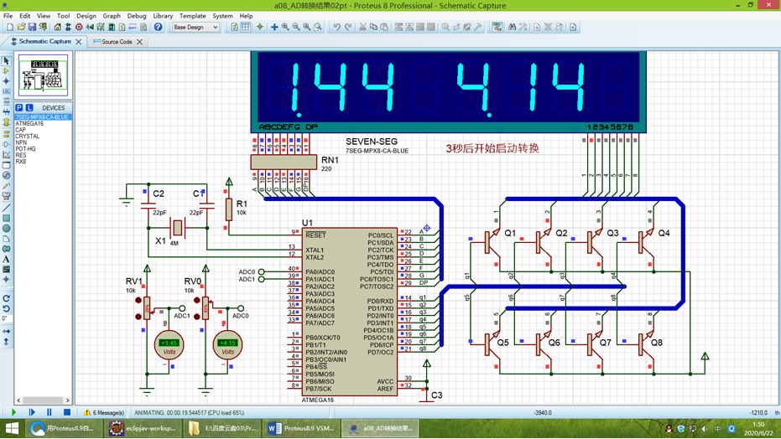This screenshot has height=439, width=781.
Task: Click the Redraw display icon
Action: pos(235,28)
